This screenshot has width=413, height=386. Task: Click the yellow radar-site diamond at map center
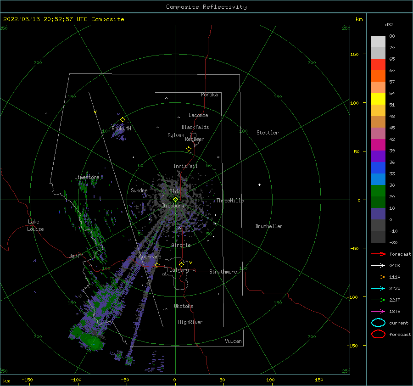tap(175, 200)
